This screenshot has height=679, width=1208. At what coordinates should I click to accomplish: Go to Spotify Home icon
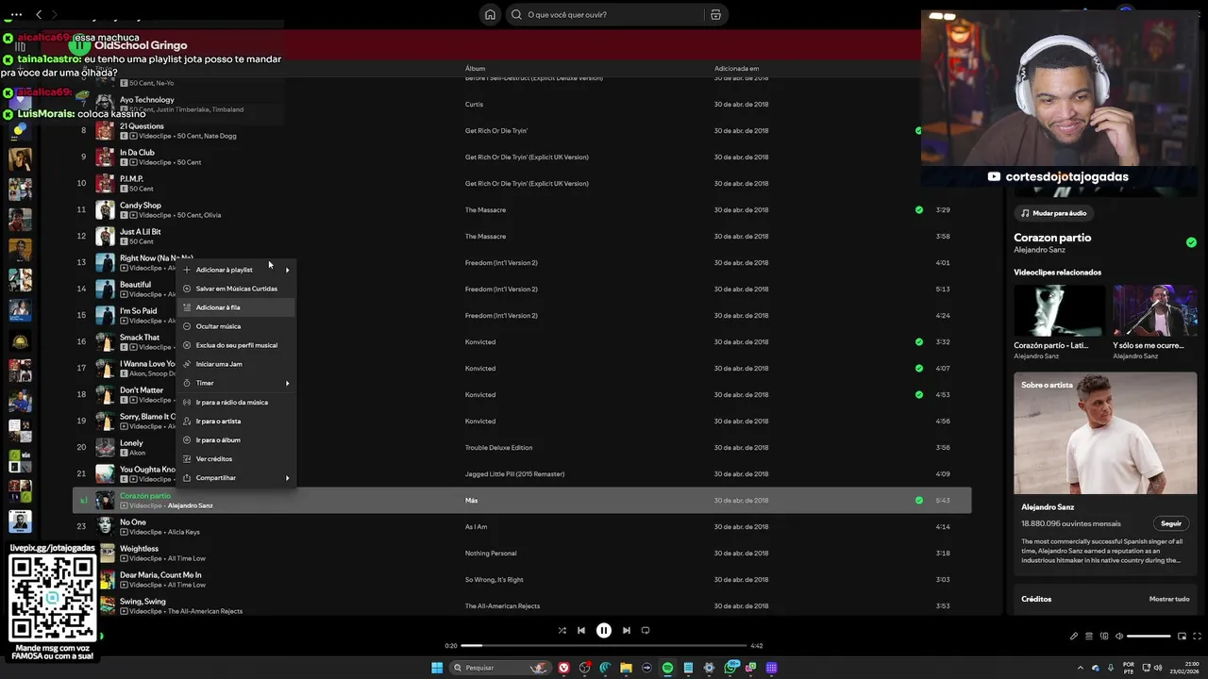pyautogui.click(x=490, y=14)
